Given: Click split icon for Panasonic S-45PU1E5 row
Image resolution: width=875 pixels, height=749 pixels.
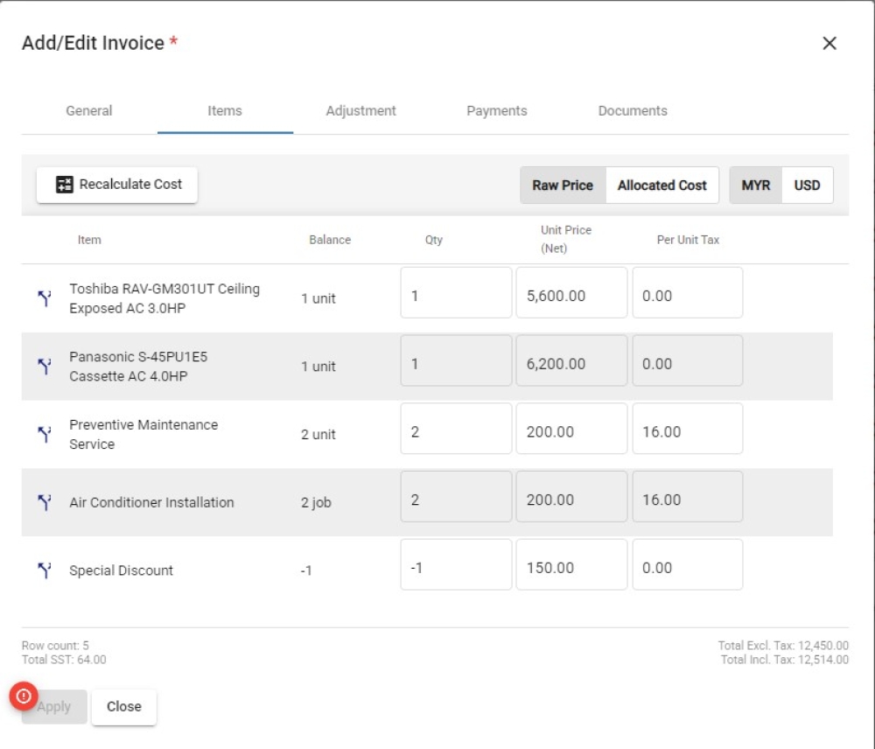Looking at the screenshot, I should click(x=44, y=366).
